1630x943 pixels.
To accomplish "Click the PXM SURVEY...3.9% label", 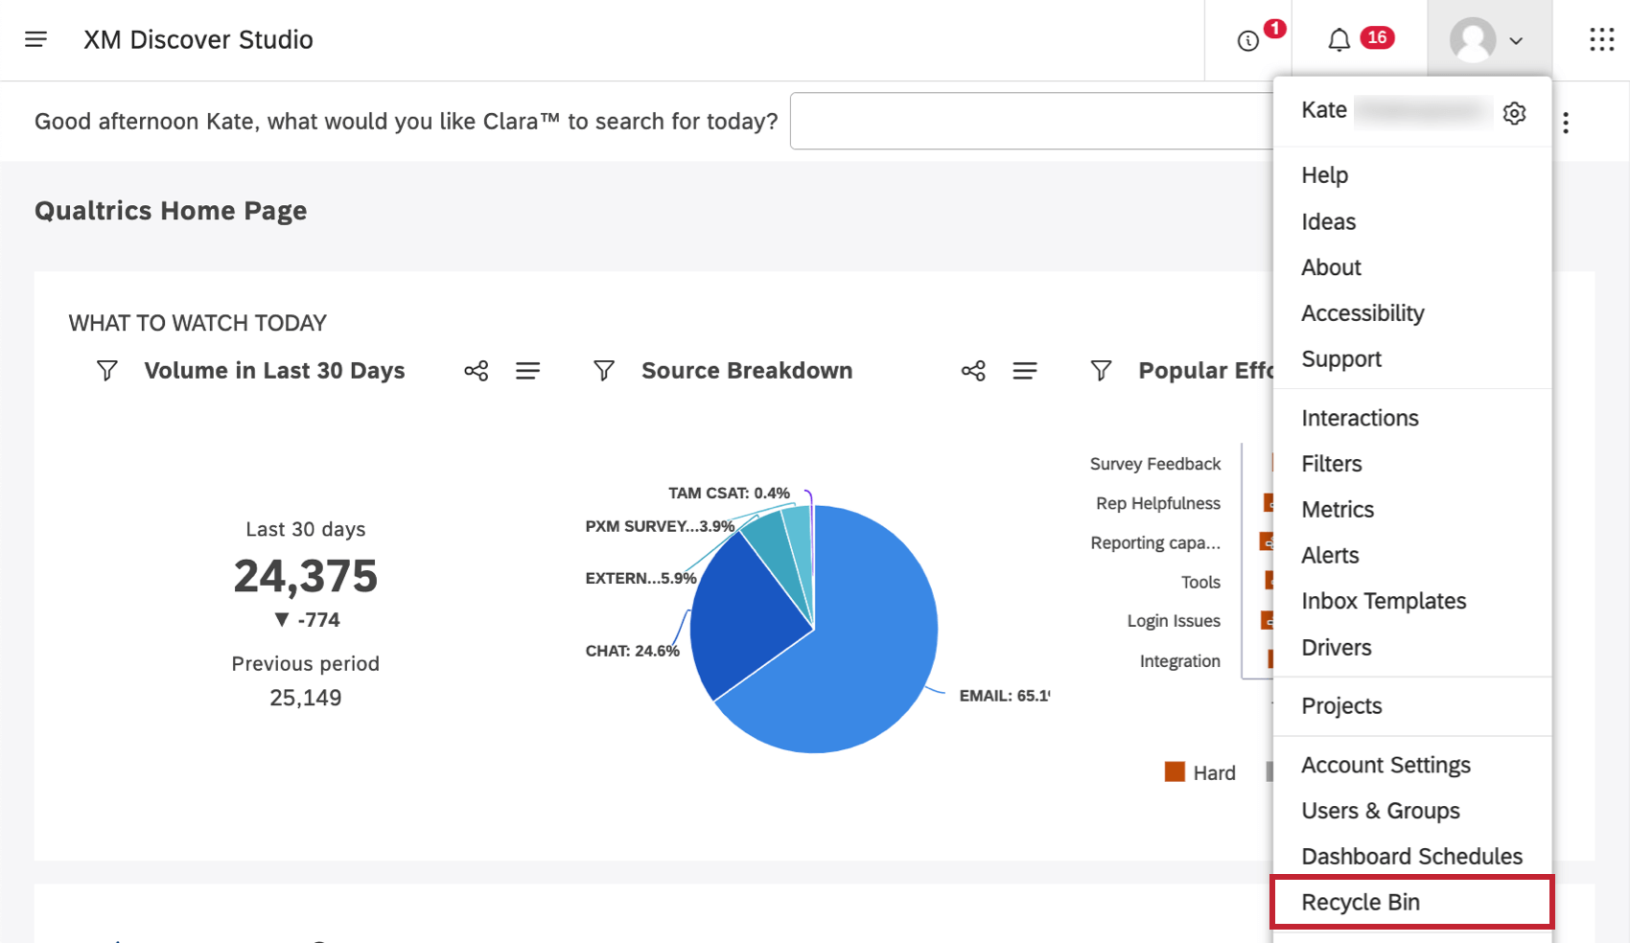I will pos(660,526).
